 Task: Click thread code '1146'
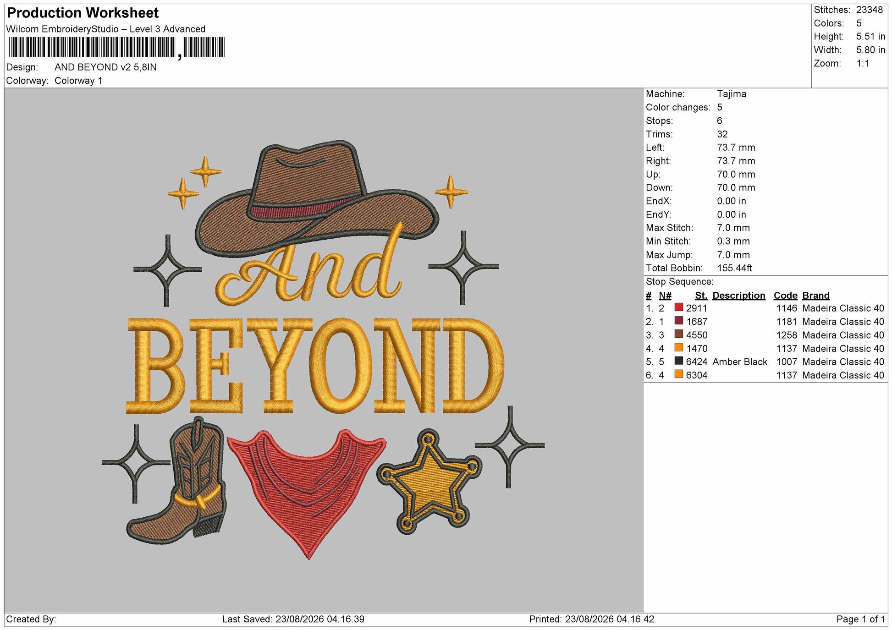pos(787,308)
